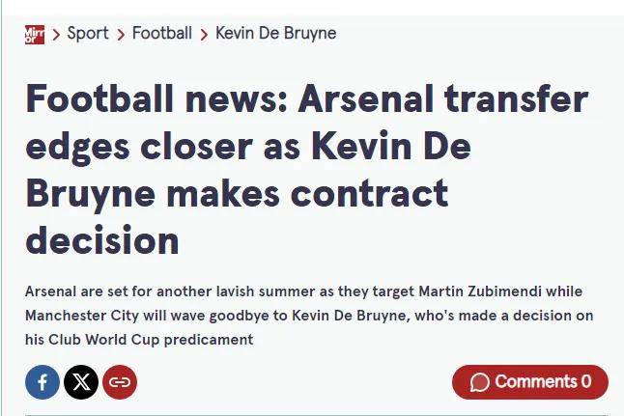Click Club World Cup predicament text
Image resolution: width=624 pixels, height=416 pixels.
pyautogui.click(x=151, y=340)
